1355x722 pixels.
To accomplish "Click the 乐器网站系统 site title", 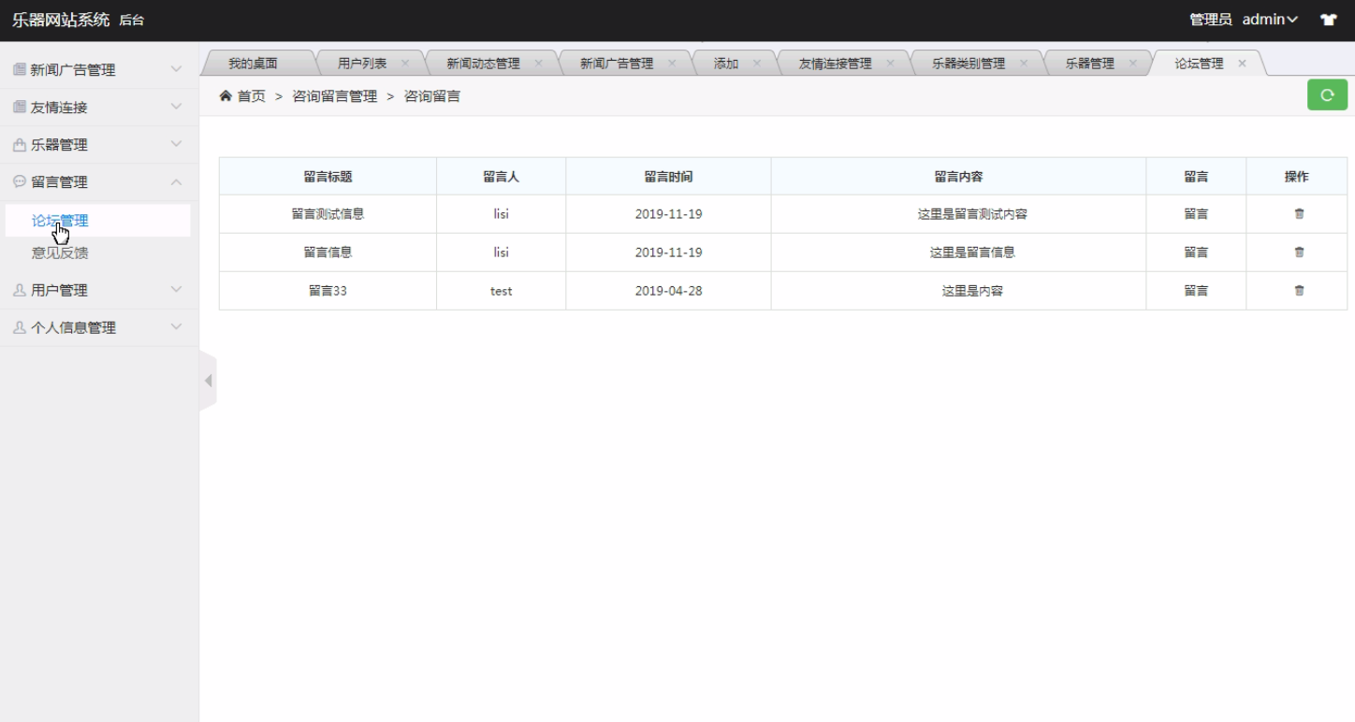I will coord(61,20).
